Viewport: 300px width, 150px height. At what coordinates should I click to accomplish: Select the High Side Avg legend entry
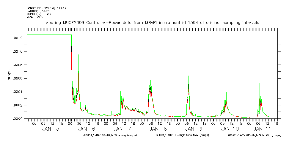(110, 135)
